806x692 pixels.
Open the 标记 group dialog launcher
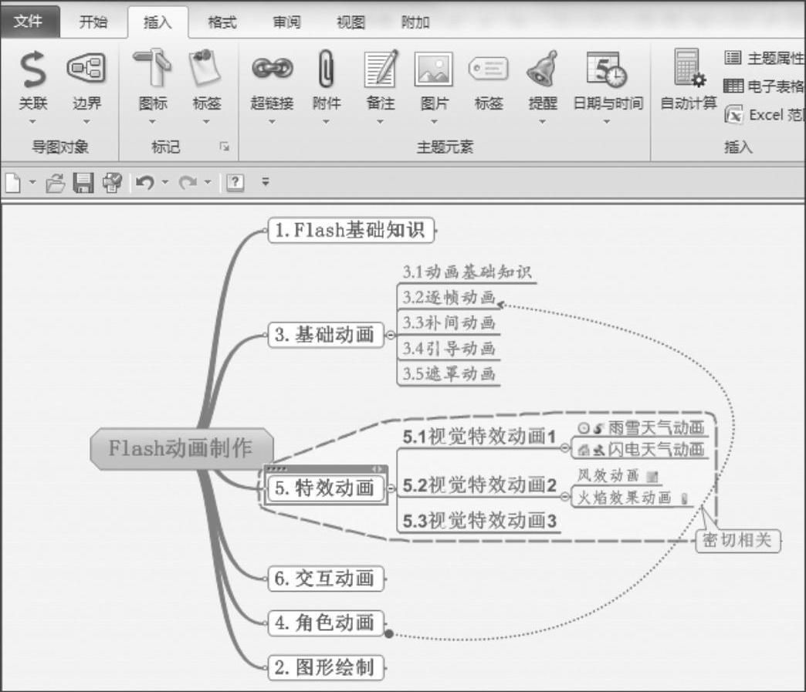[x=224, y=147]
